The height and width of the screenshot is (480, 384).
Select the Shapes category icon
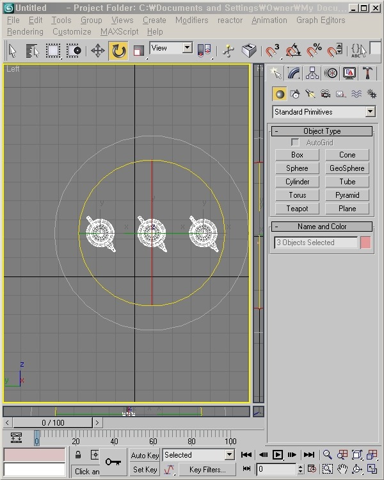[x=295, y=94]
